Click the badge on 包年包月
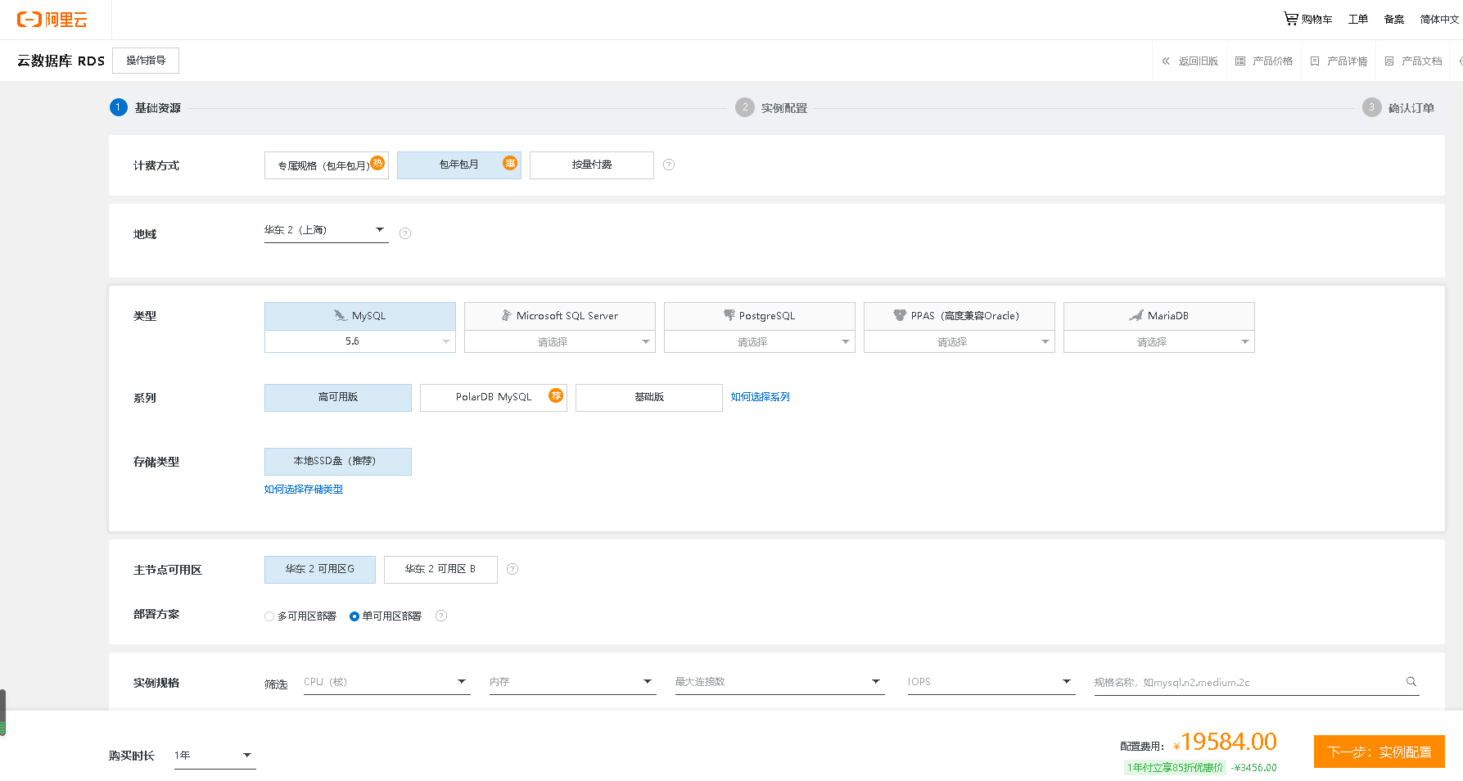This screenshot has width=1463, height=781. pyautogui.click(x=510, y=163)
